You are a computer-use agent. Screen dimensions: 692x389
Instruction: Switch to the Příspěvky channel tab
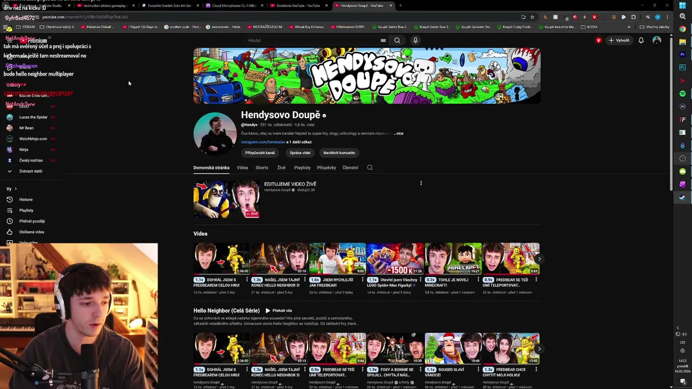pyautogui.click(x=327, y=167)
